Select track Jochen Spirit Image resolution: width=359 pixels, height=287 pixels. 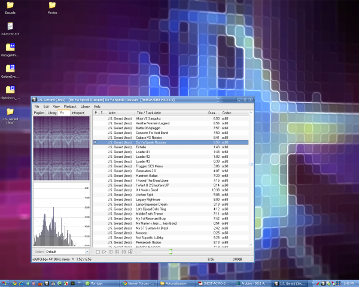(x=171, y=195)
